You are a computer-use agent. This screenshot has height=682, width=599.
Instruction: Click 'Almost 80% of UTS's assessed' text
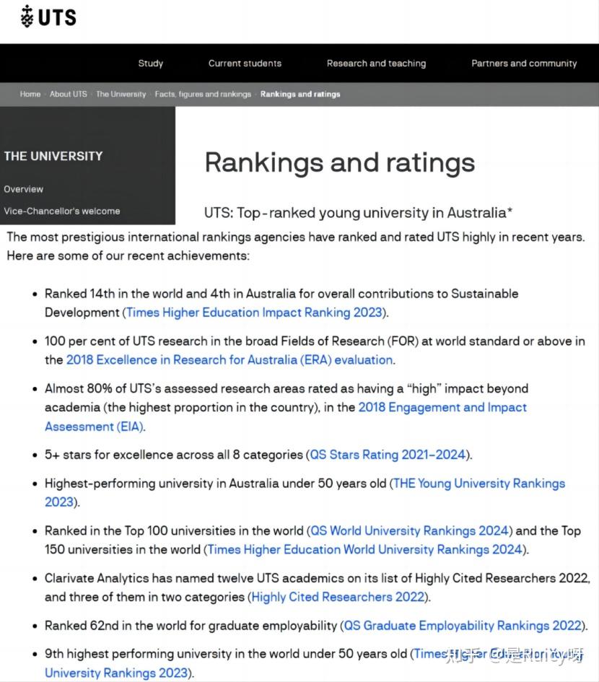point(131,389)
